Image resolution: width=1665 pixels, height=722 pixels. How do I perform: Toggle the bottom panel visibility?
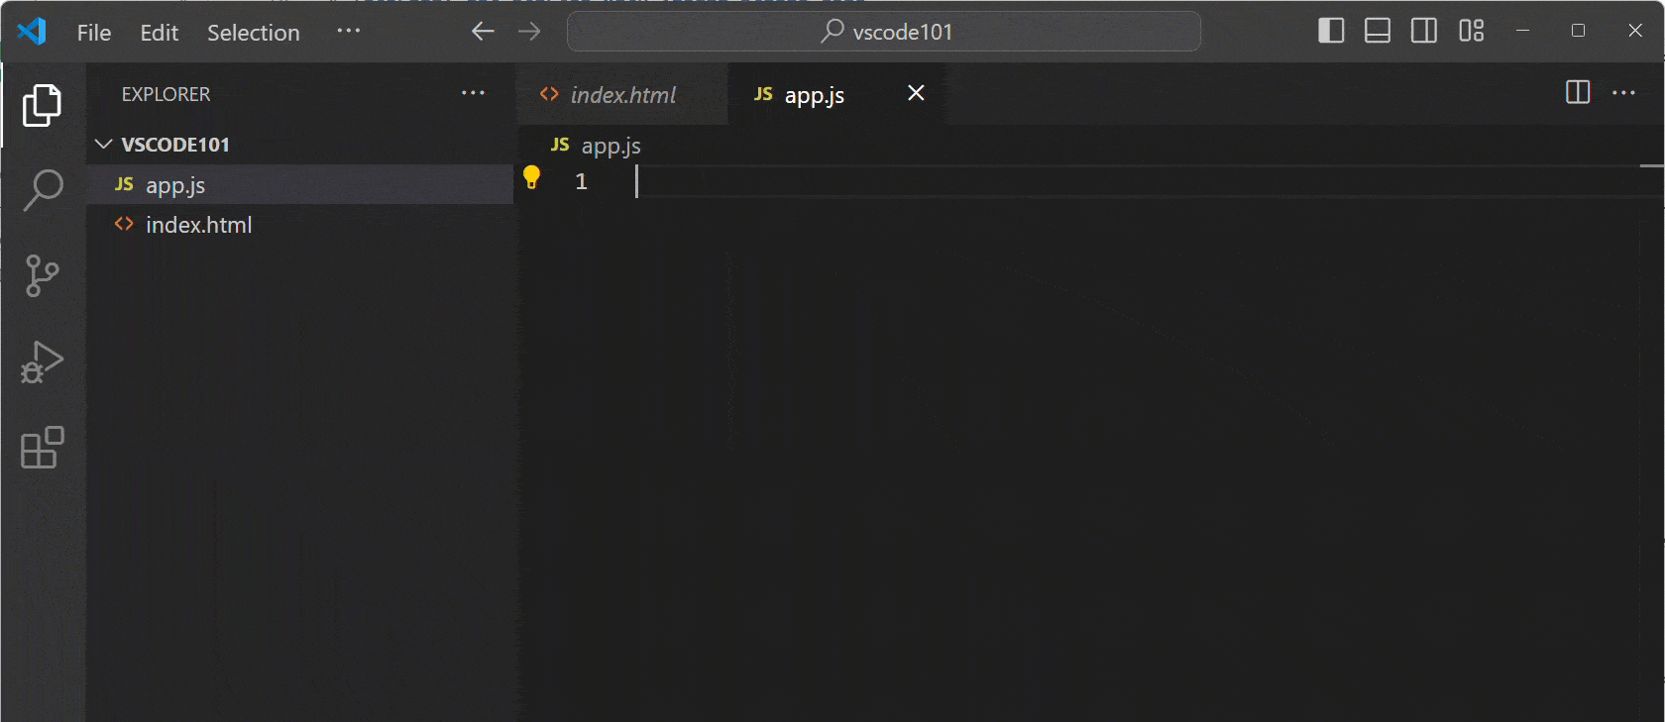pyautogui.click(x=1377, y=31)
